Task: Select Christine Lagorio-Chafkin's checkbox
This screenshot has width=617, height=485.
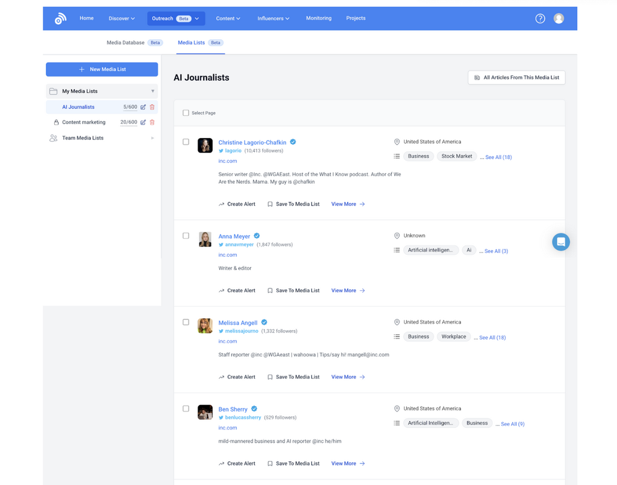Action: pos(186,142)
